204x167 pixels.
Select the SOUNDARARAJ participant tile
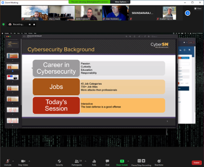[x=142, y=13]
